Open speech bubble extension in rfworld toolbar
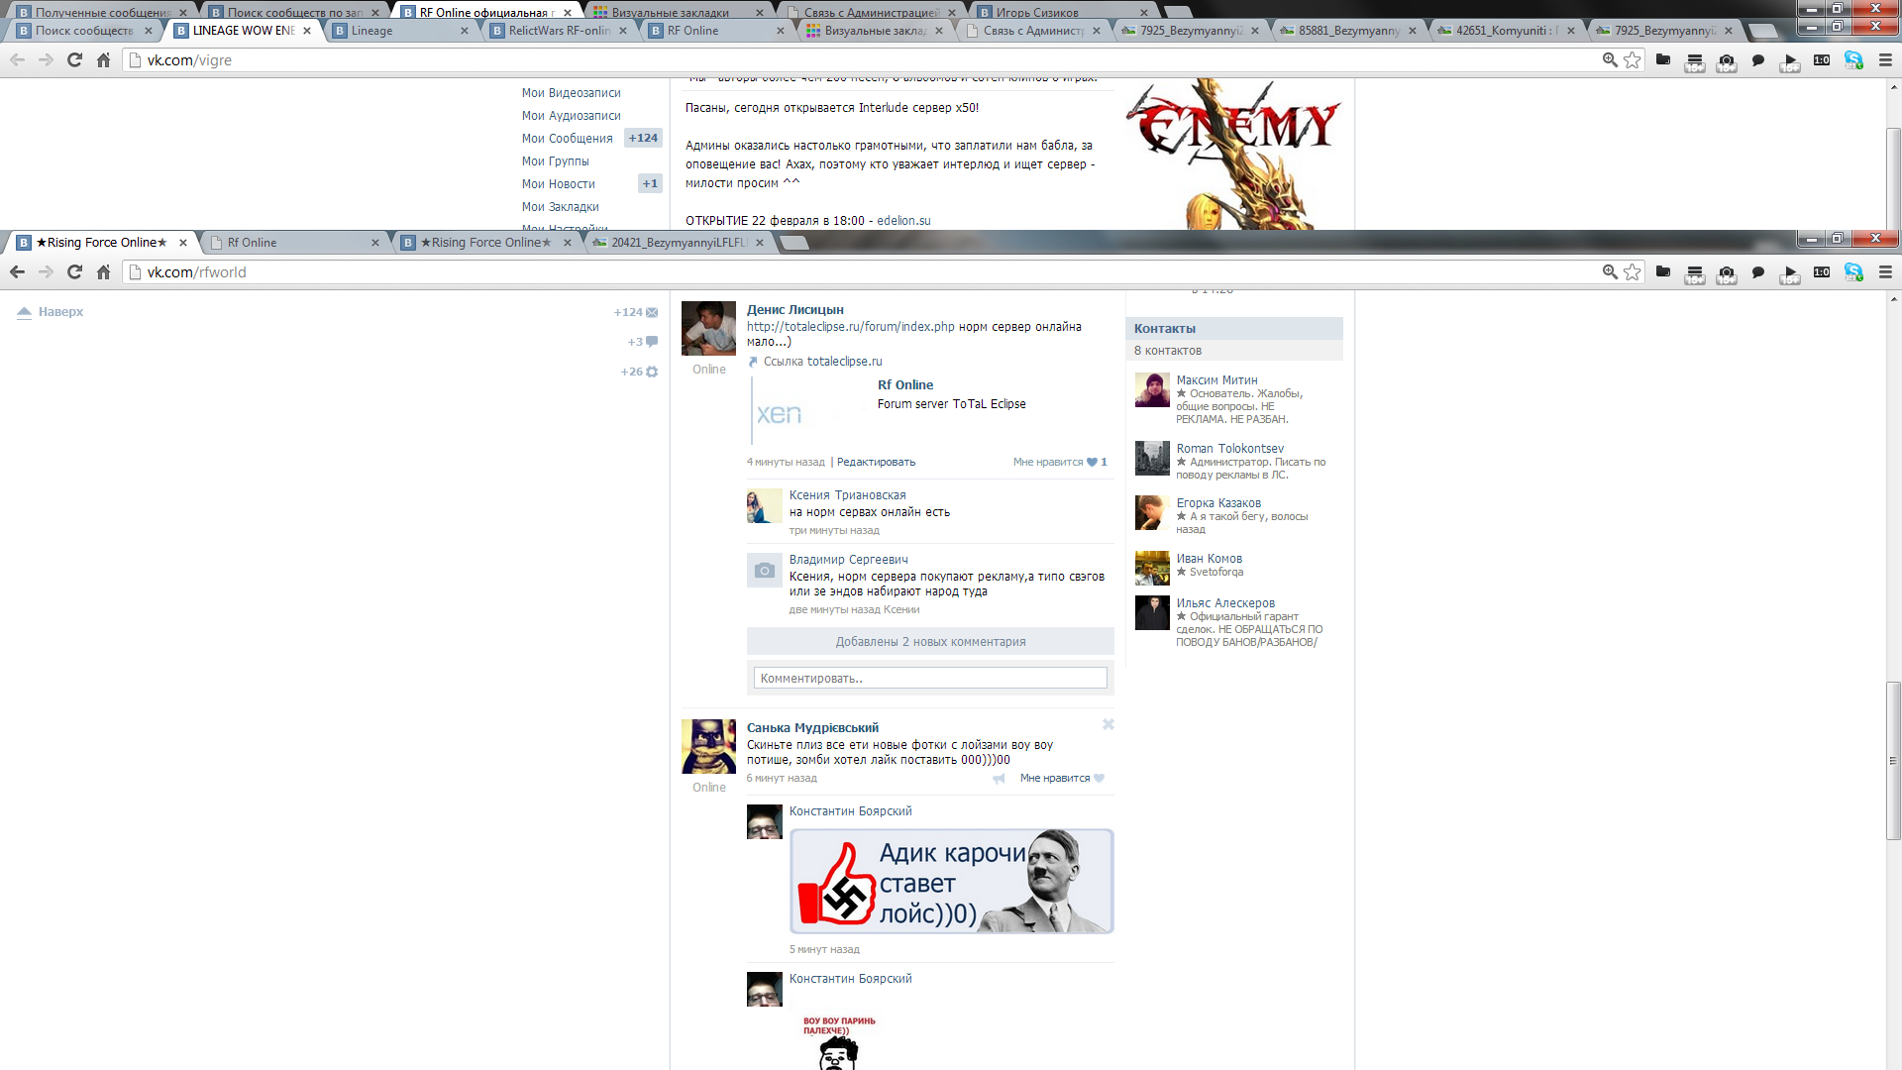The image size is (1902, 1070). (x=1758, y=271)
